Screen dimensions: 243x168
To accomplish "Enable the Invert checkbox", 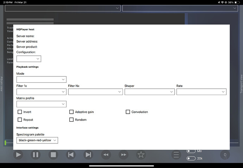I will [20, 112].
